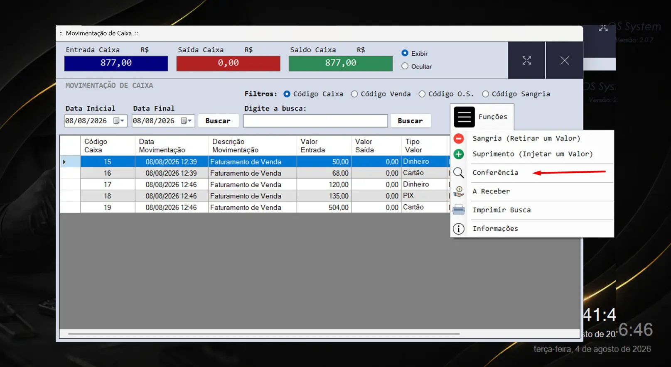Click the PIX payment type cell
Viewport: 671px width, 367px height.
[x=424, y=196]
